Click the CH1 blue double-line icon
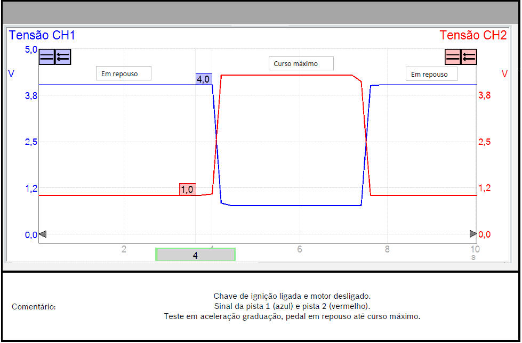522x343 pixels. tap(47, 57)
